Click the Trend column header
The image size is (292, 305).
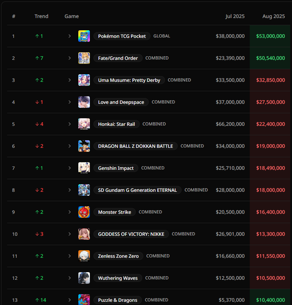tap(41, 16)
